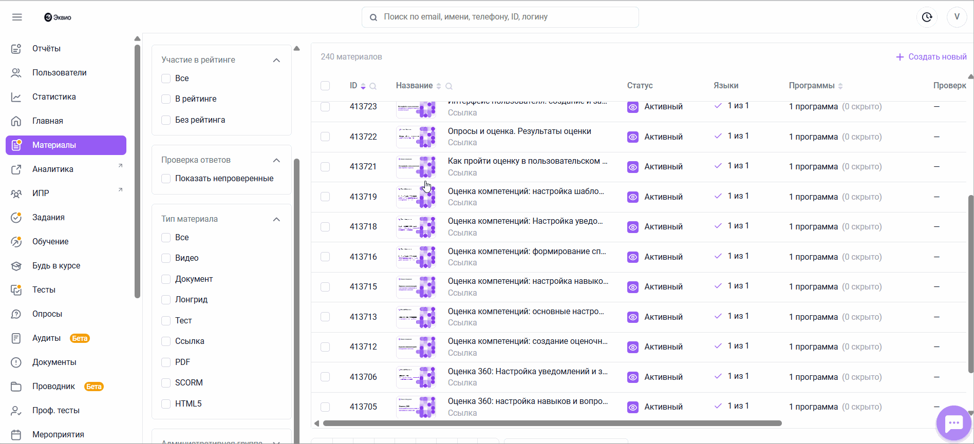
Task: Click the global search input field
Action: pyautogui.click(x=509, y=17)
